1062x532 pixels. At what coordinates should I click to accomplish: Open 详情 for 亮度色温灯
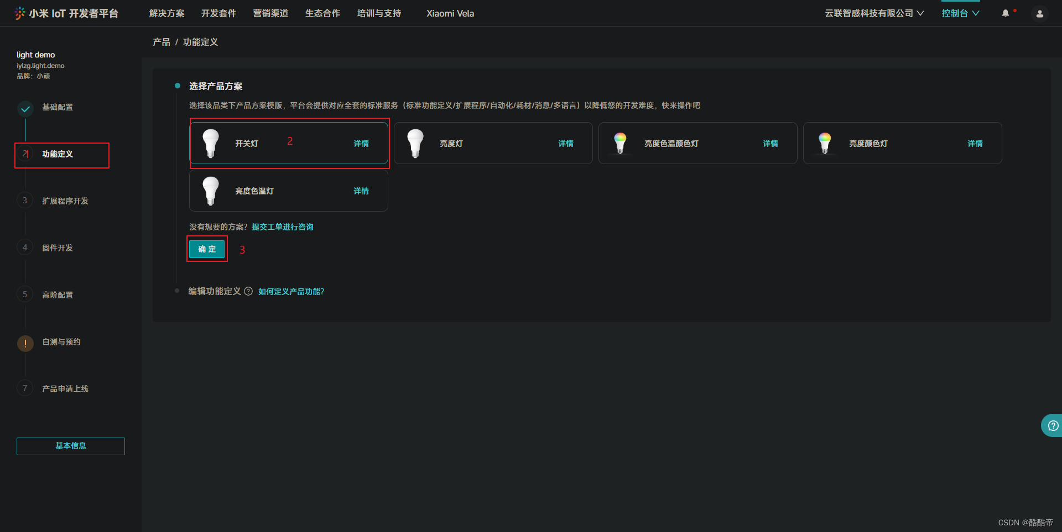pos(361,191)
